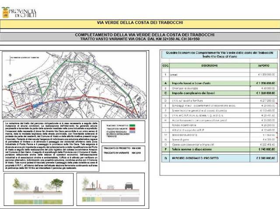The image size is (280, 209).
Task: Click the Tracciato in Variante KM 3,918 text
Action: [x=122, y=153]
